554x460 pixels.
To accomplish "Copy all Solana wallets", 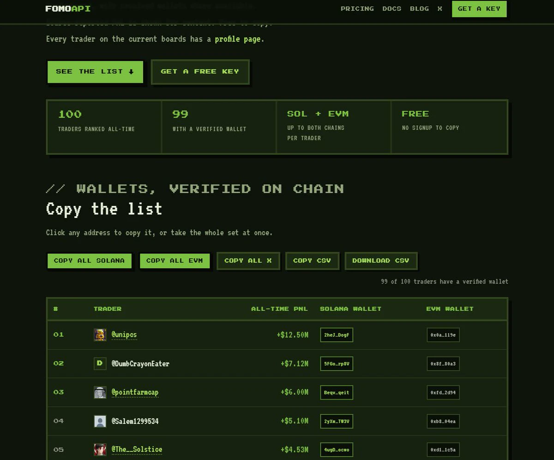I will [x=89, y=260].
